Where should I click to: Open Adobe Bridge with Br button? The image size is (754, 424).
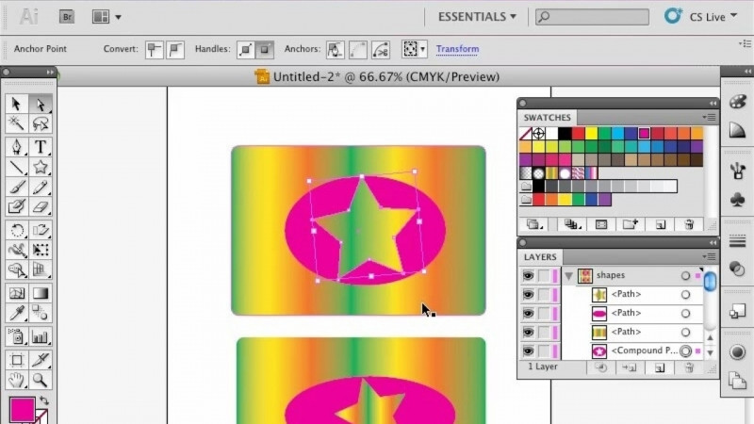pos(67,17)
